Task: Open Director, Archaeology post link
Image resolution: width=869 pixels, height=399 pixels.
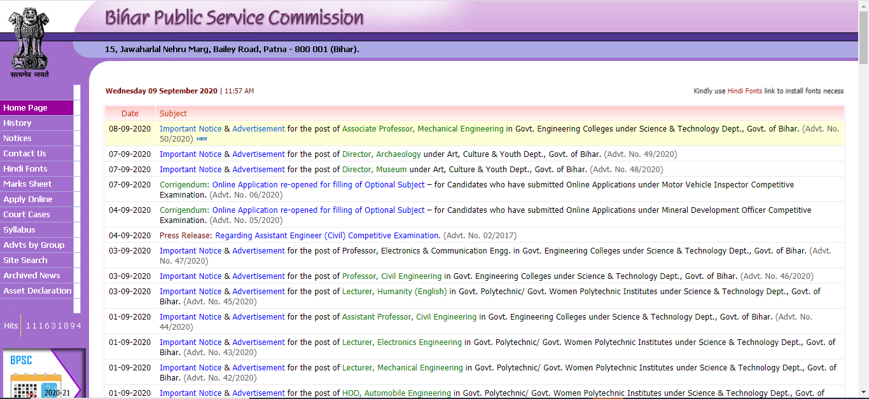Action: [381, 154]
